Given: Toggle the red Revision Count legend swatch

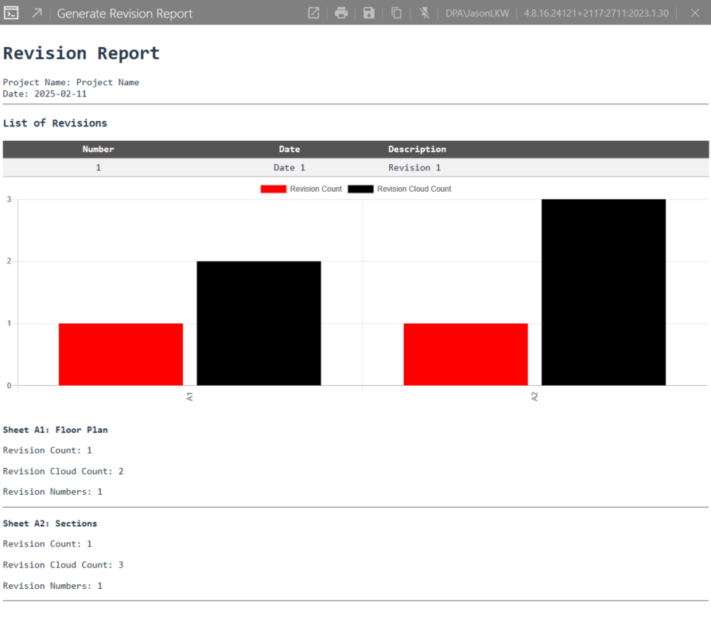Looking at the screenshot, I should [274, 189].
